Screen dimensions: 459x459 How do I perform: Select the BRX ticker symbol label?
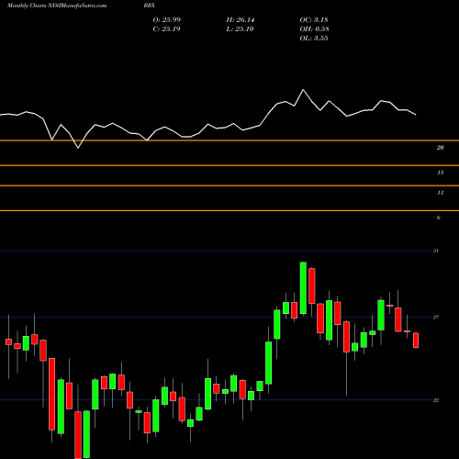coord(149,6)
